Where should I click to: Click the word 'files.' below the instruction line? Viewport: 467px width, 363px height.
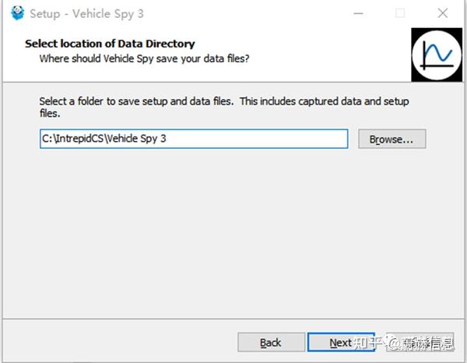click(50, 113)
